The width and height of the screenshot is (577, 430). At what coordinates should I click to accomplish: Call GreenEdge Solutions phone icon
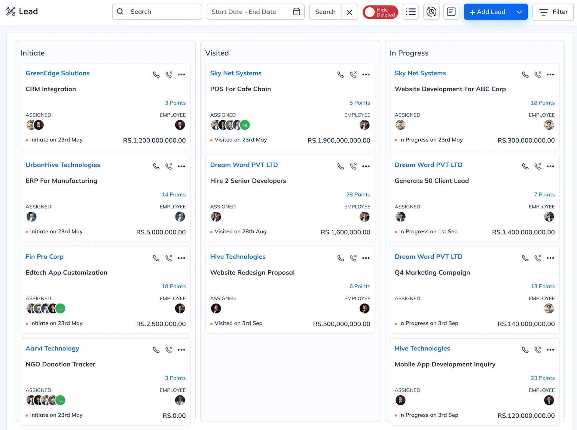pos(156,74)
